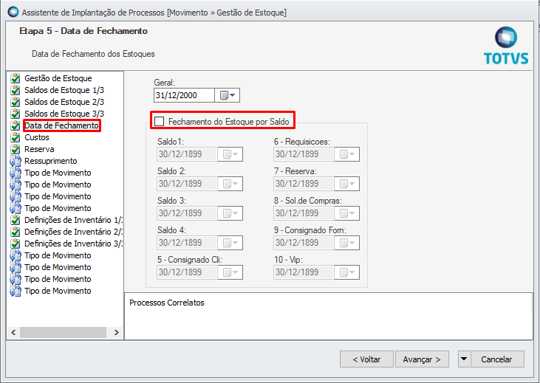Open the calendar picker for the Geral date

[x=228, y=95]
